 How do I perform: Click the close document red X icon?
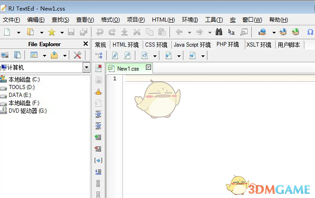(x=98, y=68)
